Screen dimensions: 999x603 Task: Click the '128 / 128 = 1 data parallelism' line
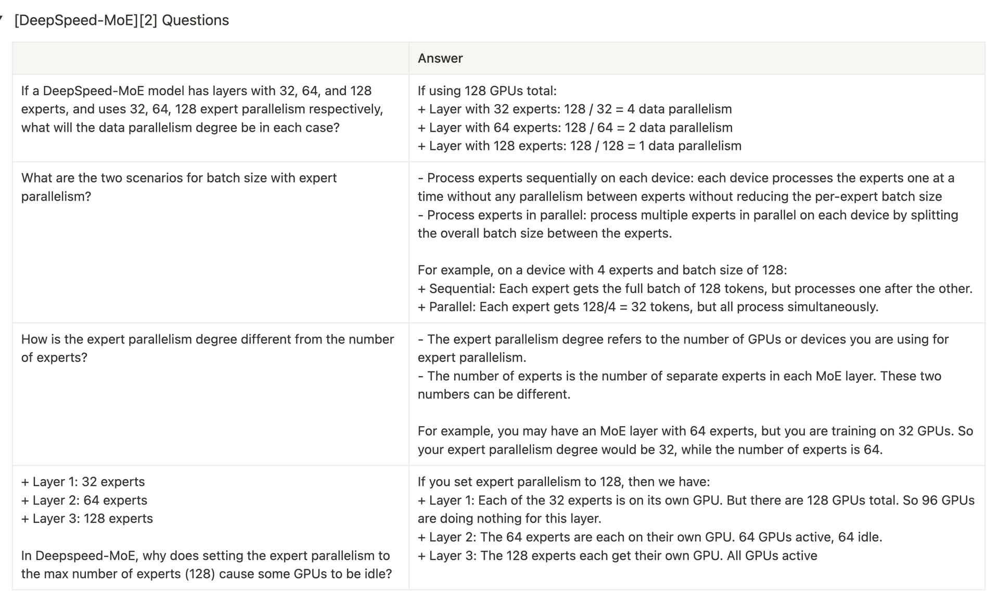[580, 146]
